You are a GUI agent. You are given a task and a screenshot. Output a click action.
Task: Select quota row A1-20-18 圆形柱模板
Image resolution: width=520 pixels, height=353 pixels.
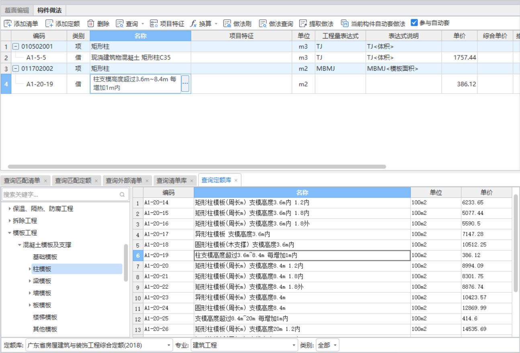pyautogui.click(x=322, y=245)
